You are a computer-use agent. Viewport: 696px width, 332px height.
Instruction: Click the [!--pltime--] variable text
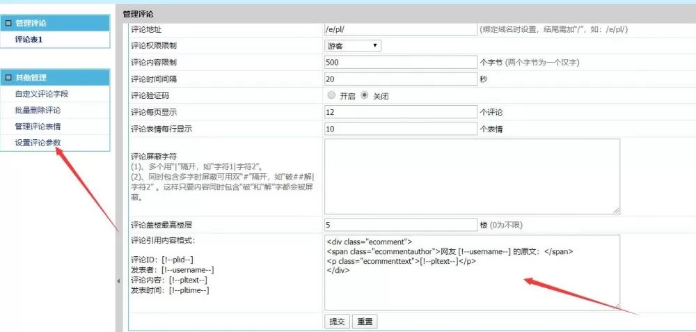click(x=189, y=290)
